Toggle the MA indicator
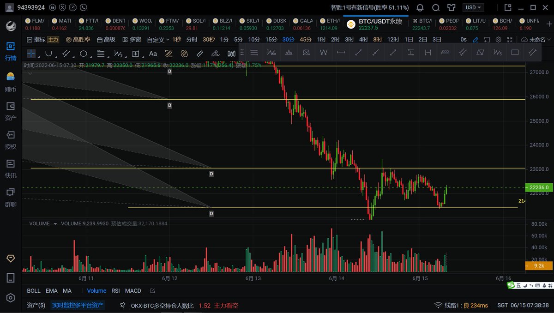554x313 pixels. [67, 291]
